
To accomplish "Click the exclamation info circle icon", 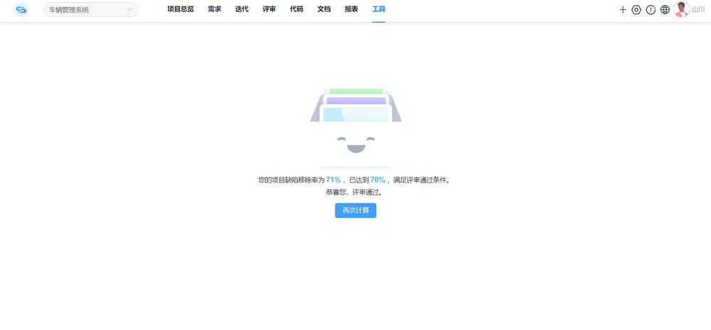I will pyautogui.click(x=651, y=10).
